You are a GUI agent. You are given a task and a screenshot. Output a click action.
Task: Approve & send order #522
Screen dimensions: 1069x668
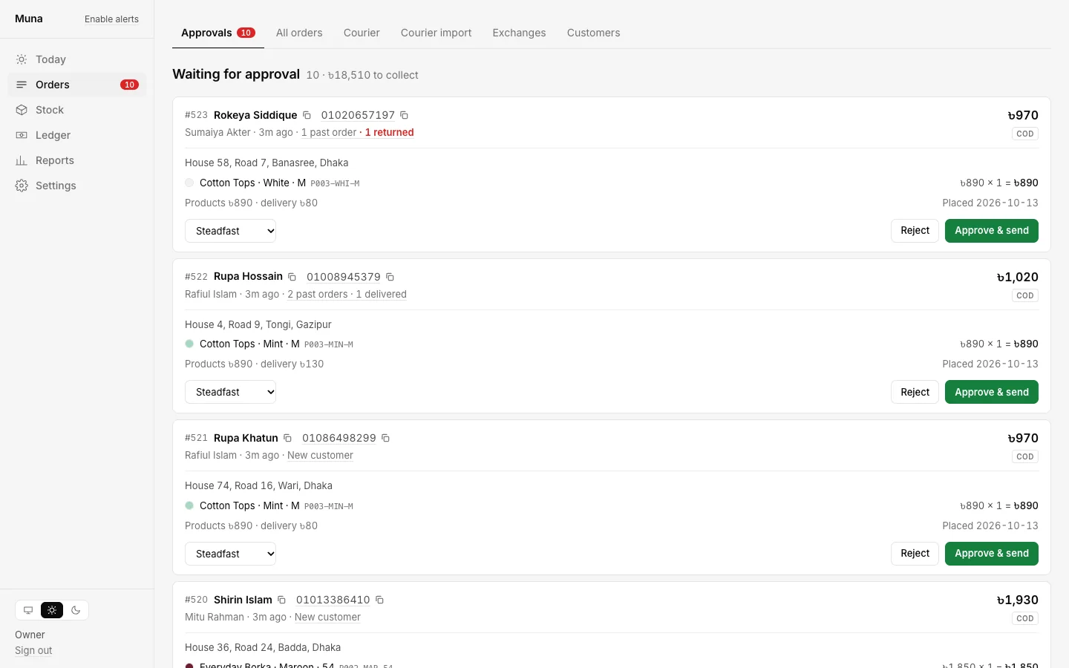click(x=992, y=392)
